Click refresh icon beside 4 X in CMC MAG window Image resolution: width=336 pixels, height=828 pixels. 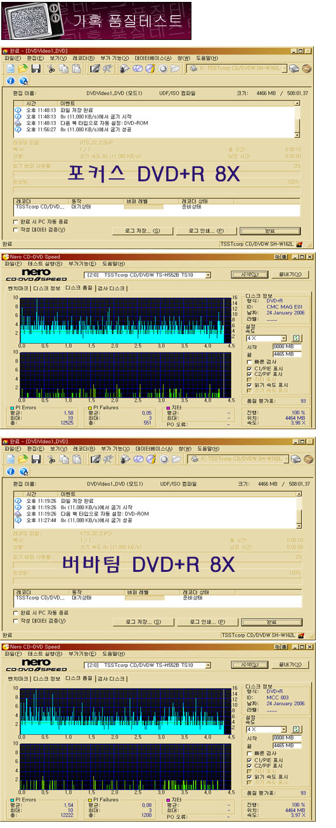(x=296, y=339)
